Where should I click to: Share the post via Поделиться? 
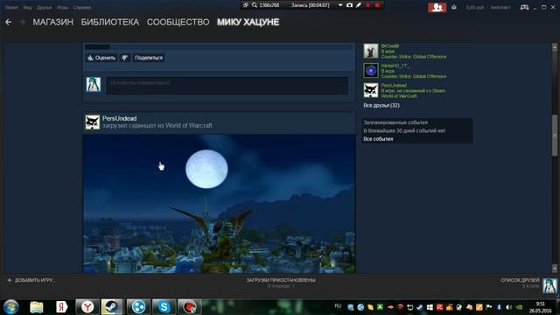point(149,58)
